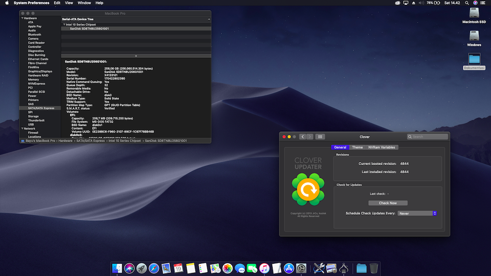Click Check Now button

(x=388, y=203)
